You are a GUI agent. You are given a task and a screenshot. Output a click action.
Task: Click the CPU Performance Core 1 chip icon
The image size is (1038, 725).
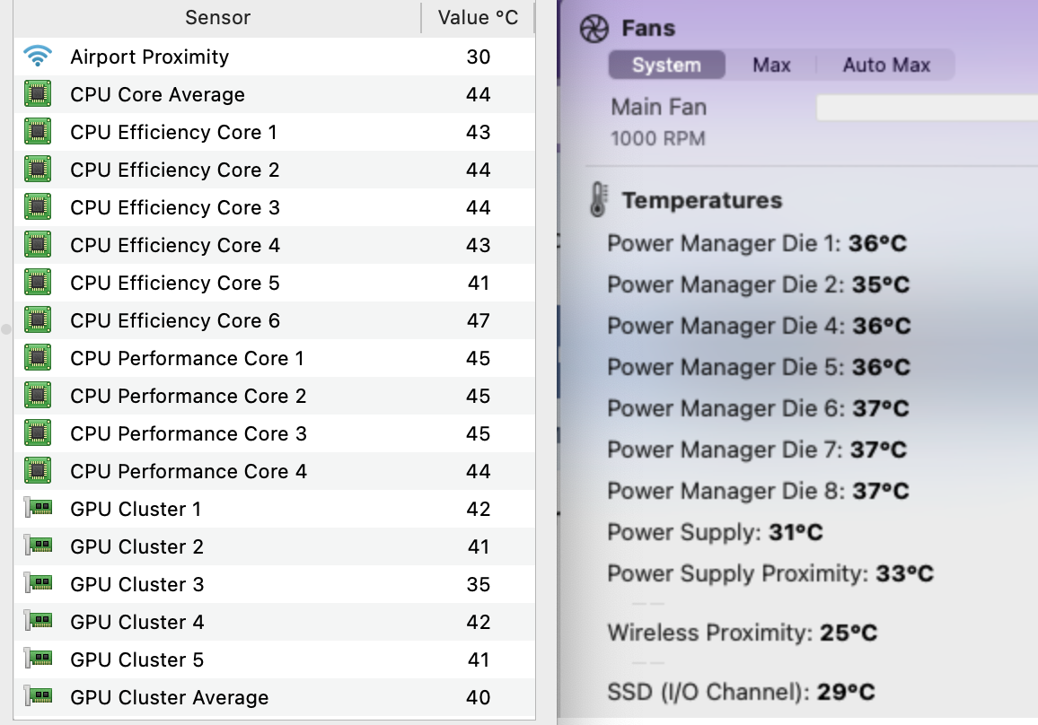pyautogui.click(x=37, y=358)
